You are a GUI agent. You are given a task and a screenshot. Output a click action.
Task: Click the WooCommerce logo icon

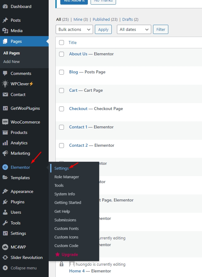click(5, 122)
